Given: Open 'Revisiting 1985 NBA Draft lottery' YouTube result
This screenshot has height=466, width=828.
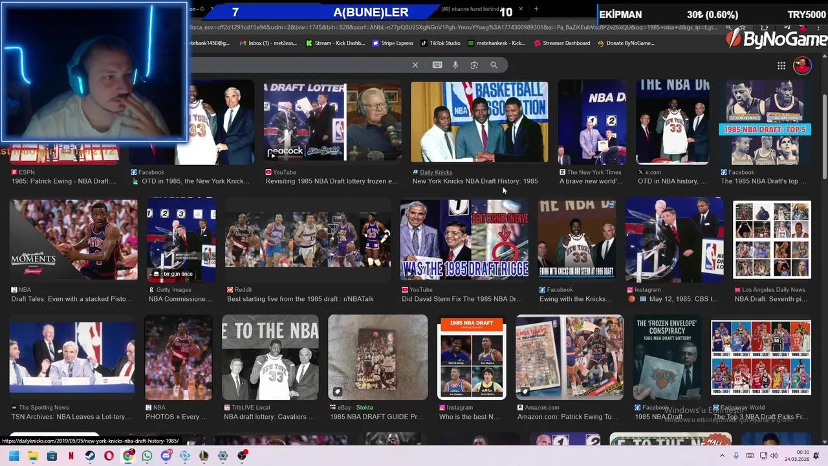Looking at the screenshot, I should coord(331,181).
